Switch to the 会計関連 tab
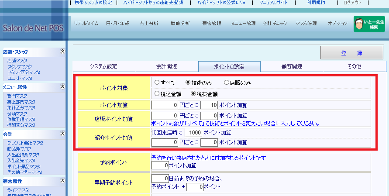This screenshot has height=196, width=389. pos(166,66)
